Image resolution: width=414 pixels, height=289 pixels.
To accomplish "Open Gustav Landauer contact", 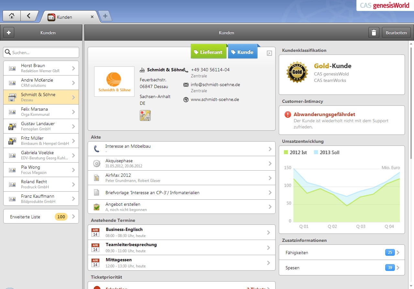I will click(41, 126).
